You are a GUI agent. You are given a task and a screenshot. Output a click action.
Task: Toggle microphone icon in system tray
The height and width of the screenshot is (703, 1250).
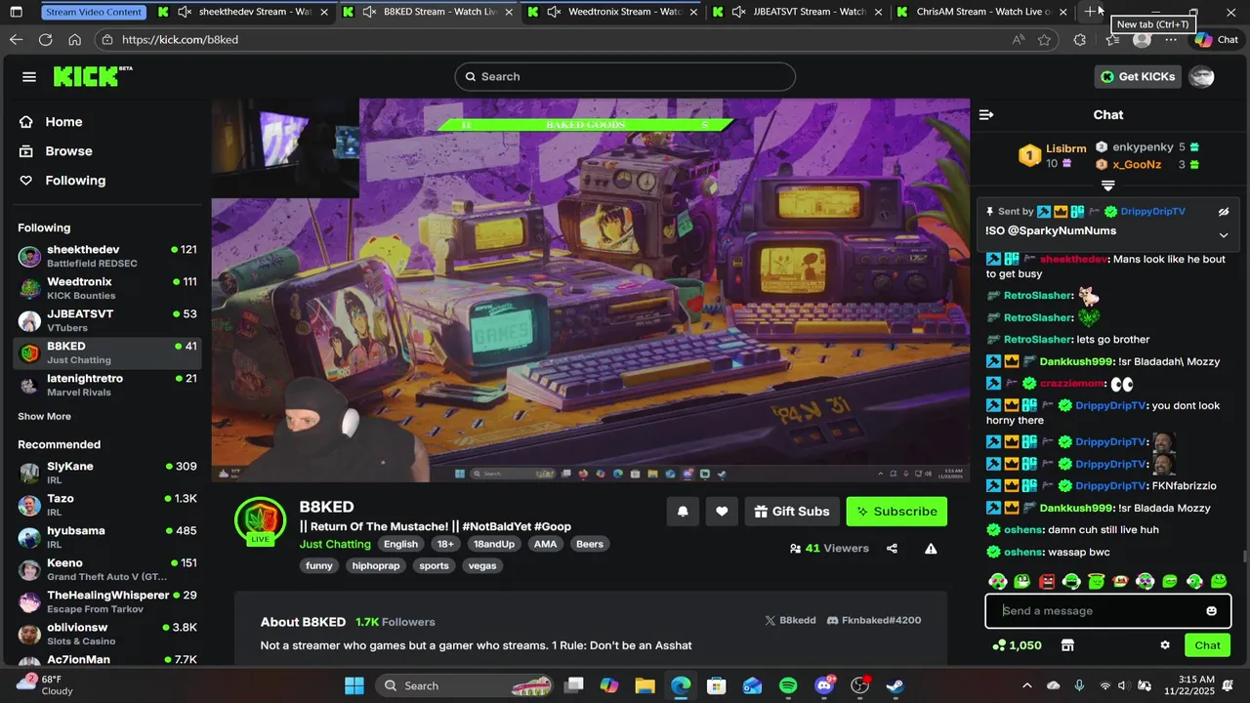(x=1079, y=685)
